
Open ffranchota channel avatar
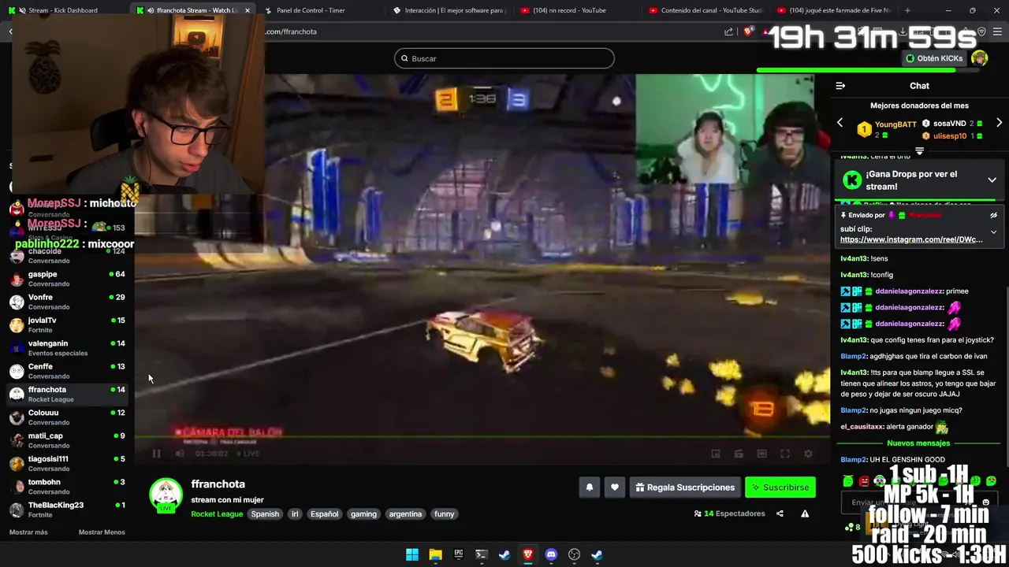(x=166, y=495)
